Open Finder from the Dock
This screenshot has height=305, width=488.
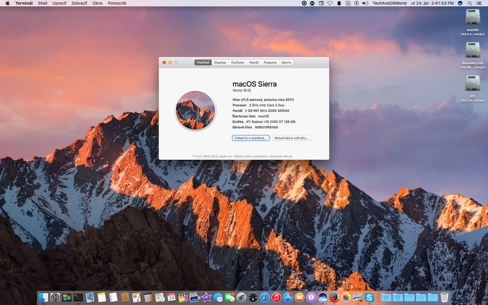43,297
